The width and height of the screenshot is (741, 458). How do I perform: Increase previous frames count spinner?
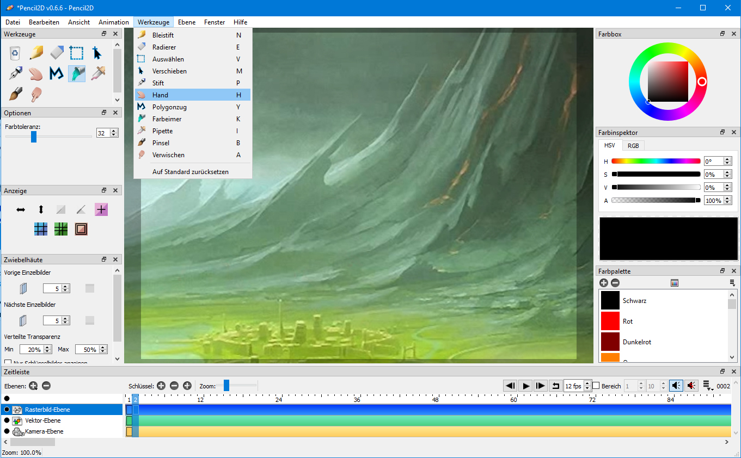[x=65, y=287]
